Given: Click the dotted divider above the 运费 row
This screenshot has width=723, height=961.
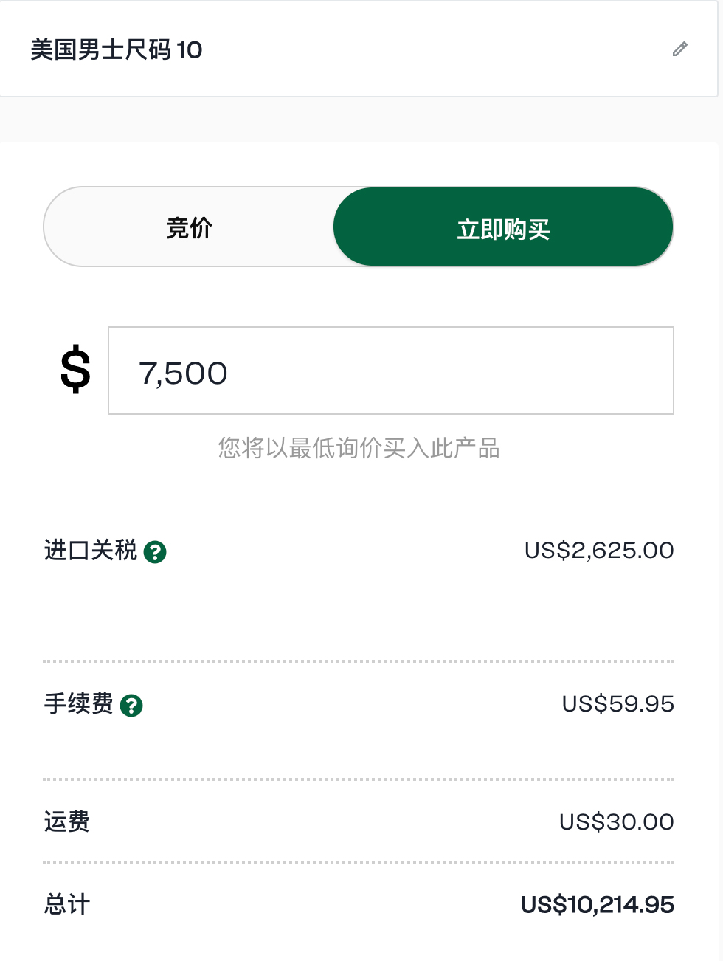Looking at the screenshot, I should click(x=359, y=779).
